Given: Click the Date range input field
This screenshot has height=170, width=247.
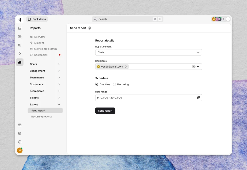Looking at the screenshot, I should pos(148,98).
